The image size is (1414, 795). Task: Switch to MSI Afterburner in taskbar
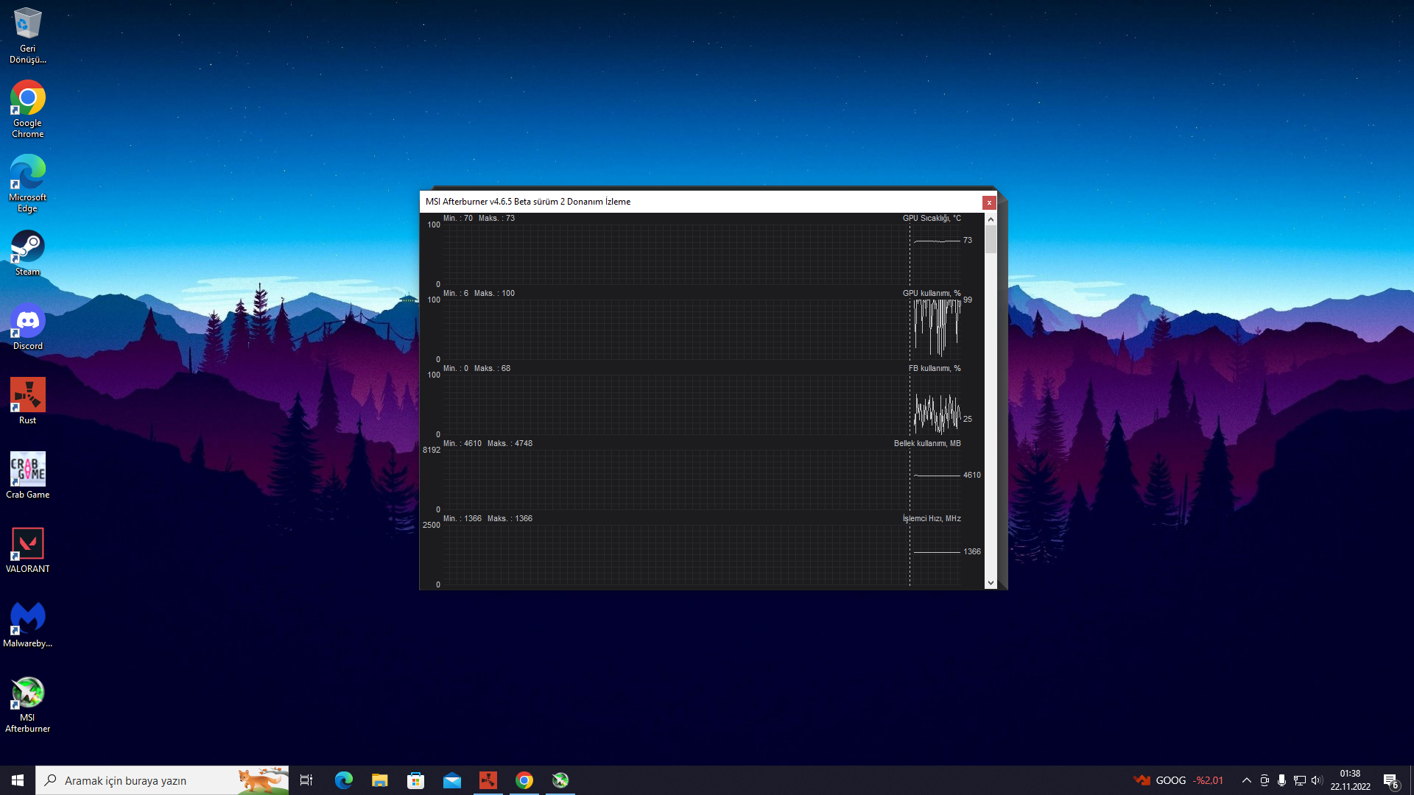(x=560, y=780)
